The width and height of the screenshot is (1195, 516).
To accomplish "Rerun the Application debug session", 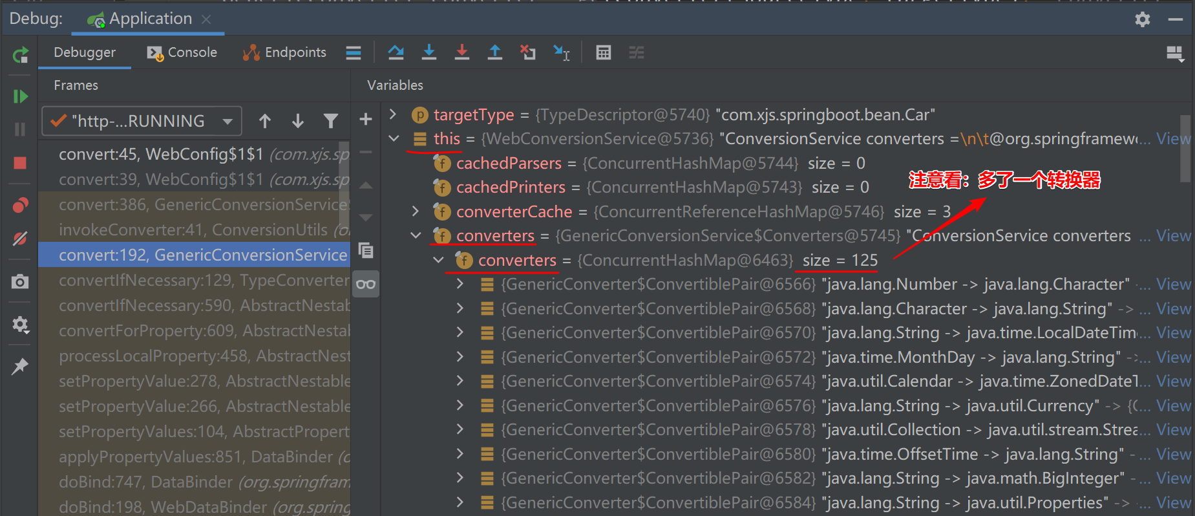I will click(x=20, y=55).
